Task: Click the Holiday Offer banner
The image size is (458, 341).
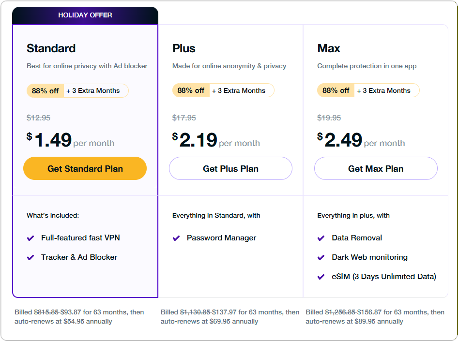Action: (x=85, y=15)
